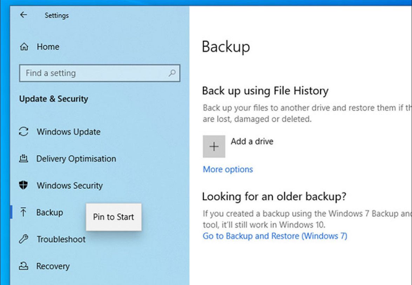The height and width of the screenshot is (285, 412).
Task: Click the plus button to add a drive
Action: [x=214, y=146]
